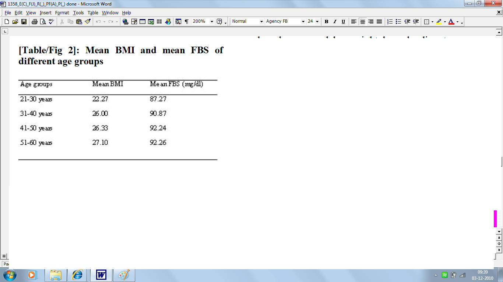Screen dimensions: 503x282
Task: Open the Agency FB font dropdown
Action: pyautogui.click(x=303, y=22)
